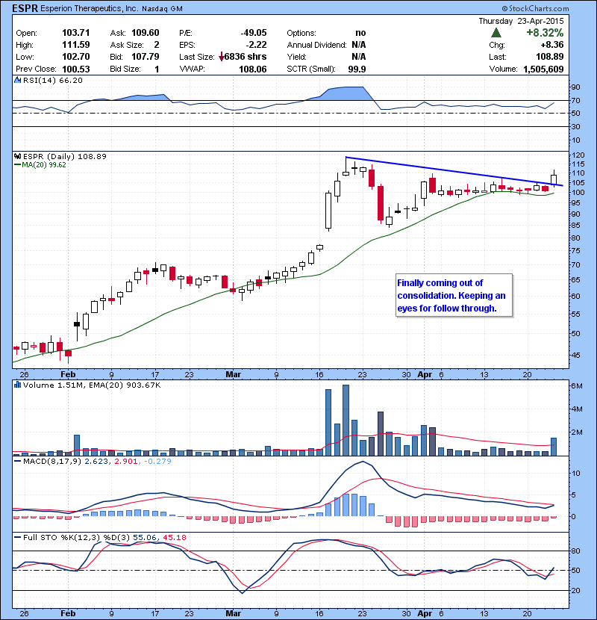Click the High price 111.59
This screenshot has width=597, height=620.
[76, 45]
